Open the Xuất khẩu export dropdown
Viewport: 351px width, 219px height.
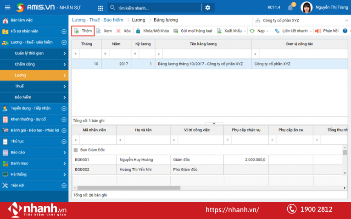pos(244,31)
